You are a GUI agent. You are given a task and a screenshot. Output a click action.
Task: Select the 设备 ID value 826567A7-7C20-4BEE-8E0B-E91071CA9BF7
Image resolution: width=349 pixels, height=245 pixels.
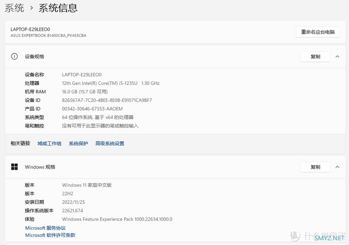107,100
